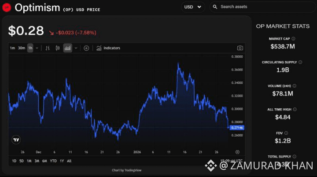Click the 1.9B circulating supply value
The image size is (317, 177).
283,70
